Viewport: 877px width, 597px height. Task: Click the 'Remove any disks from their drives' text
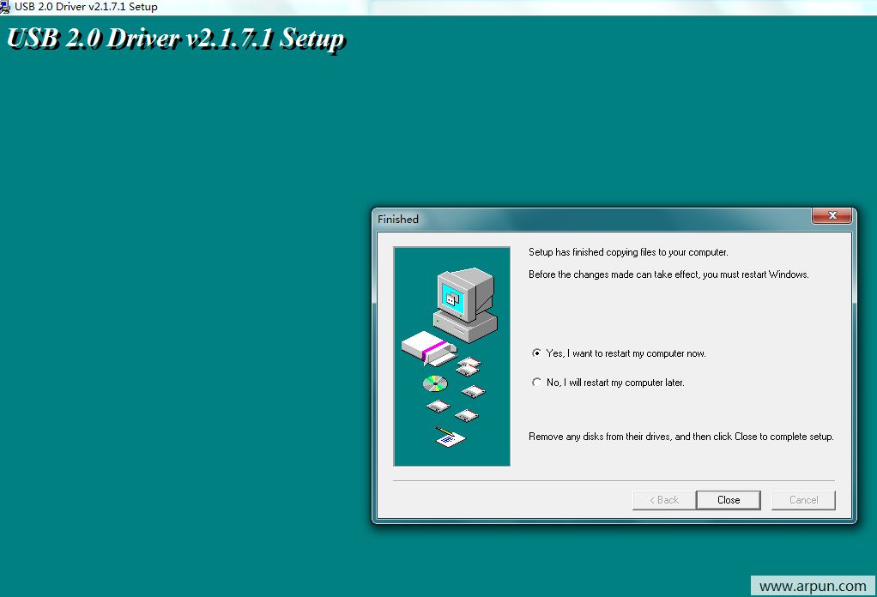point(680,437)
